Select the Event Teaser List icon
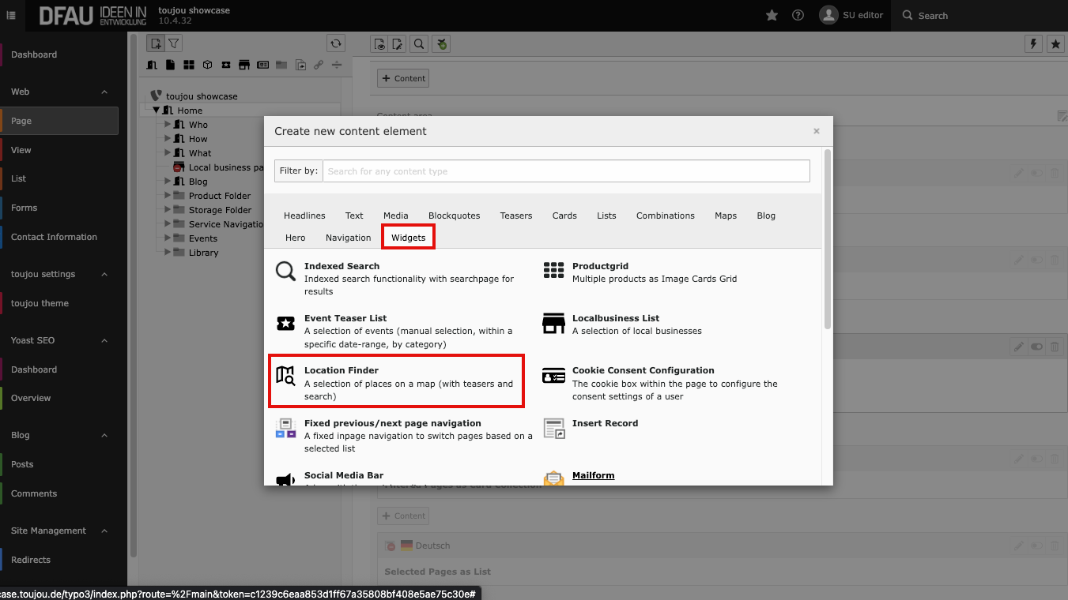 (x=285, y=324)
